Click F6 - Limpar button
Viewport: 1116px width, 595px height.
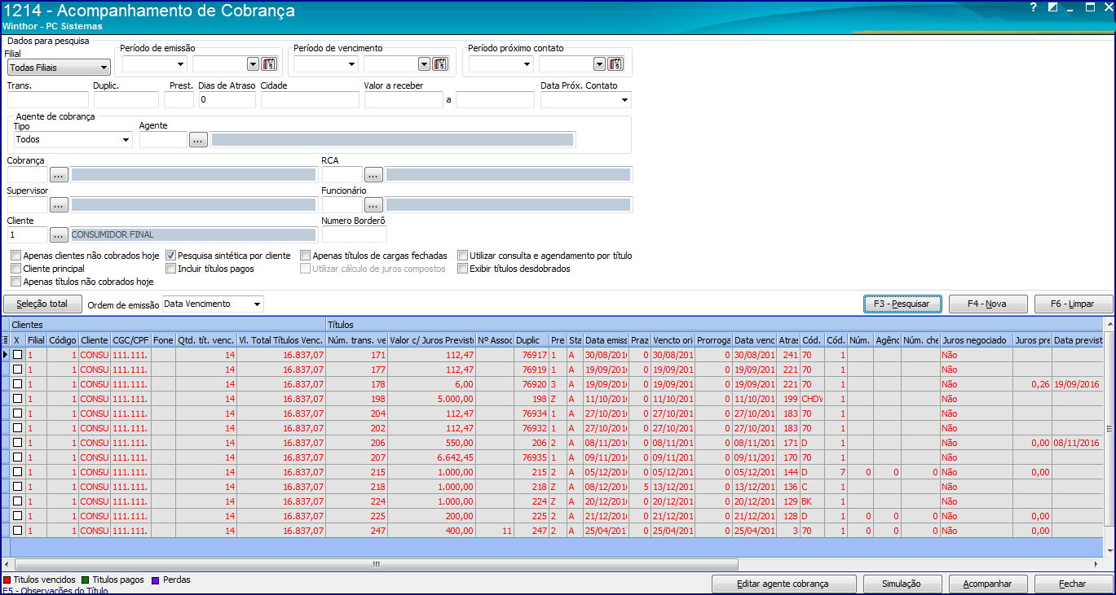1073,304
